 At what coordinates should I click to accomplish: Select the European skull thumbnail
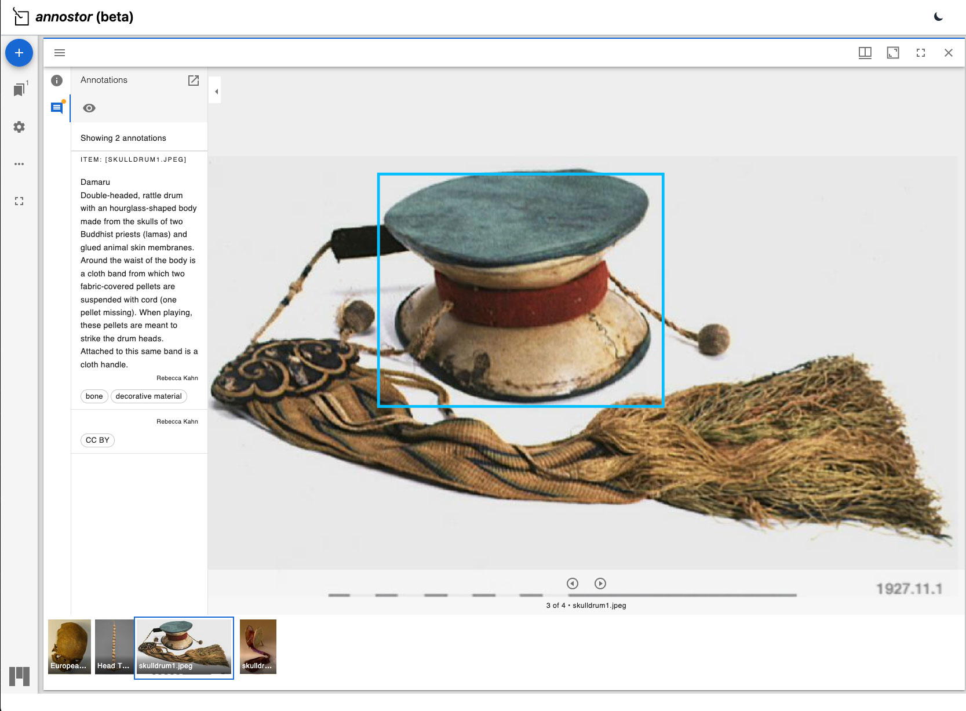point(70,646)
